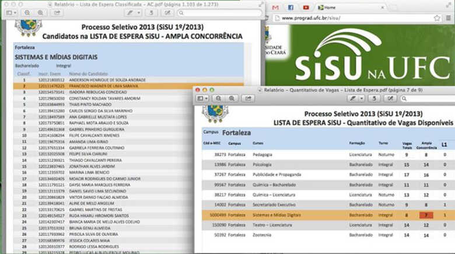Click candidate GABRIELA FERREIRA COUTINHO

(97, 148)
